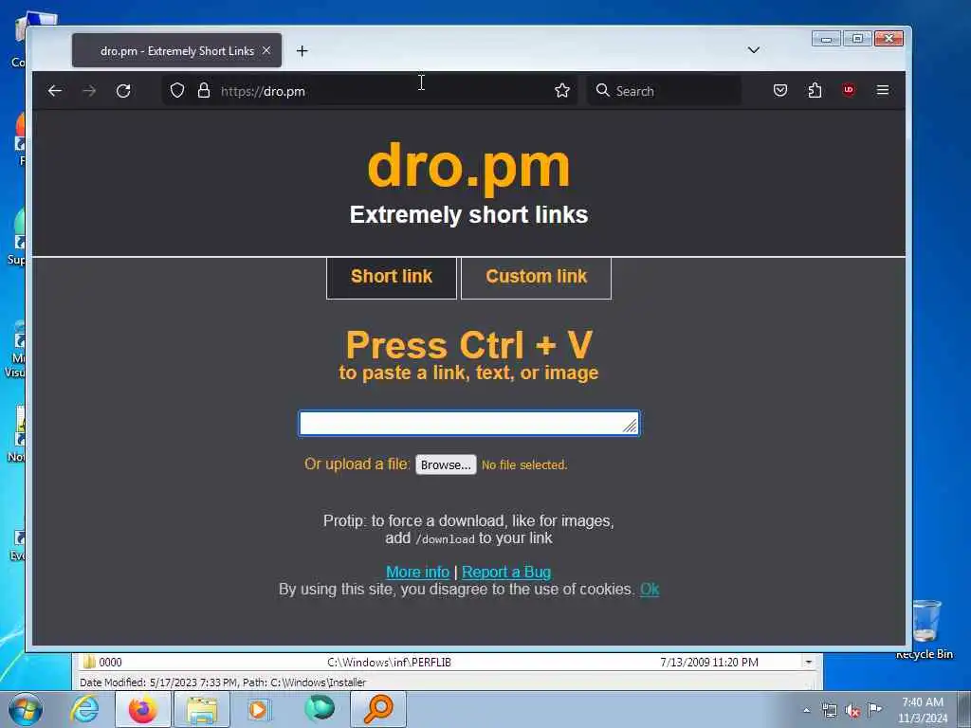Open the extensions puzzle icon
Screen dimensions: 971x728
coord(815,90)
